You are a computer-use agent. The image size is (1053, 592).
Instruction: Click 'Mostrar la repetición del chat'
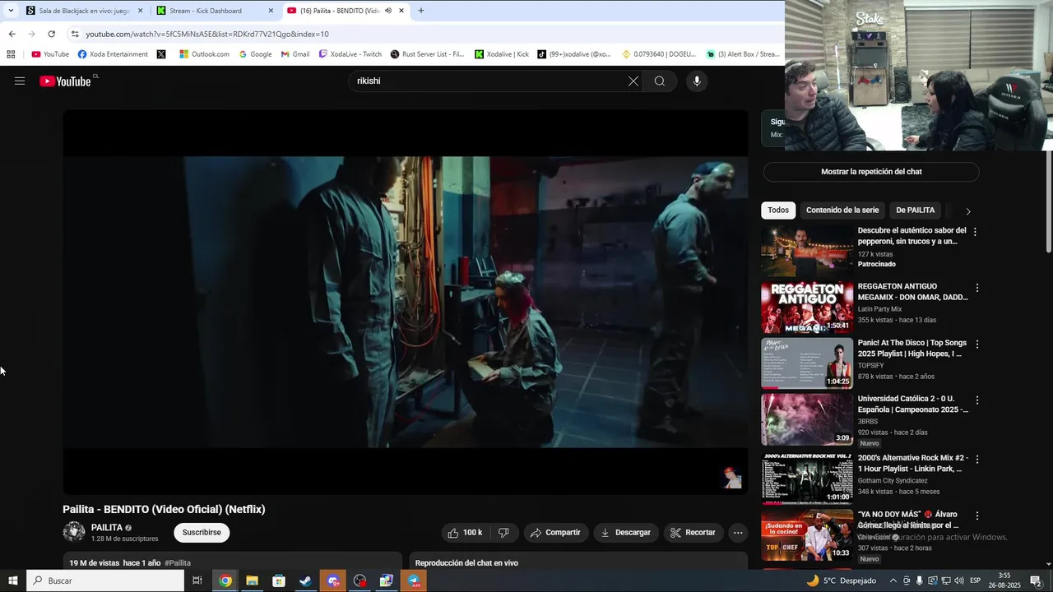(x=871, y=172)
